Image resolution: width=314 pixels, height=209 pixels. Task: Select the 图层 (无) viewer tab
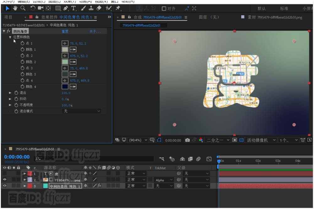pyautogui.click(x=209, y=17)
